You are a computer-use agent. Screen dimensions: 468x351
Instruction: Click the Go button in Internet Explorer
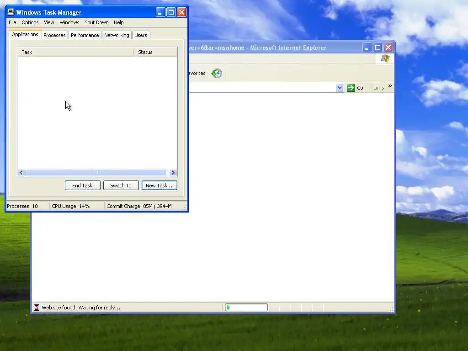pos(355,88)
